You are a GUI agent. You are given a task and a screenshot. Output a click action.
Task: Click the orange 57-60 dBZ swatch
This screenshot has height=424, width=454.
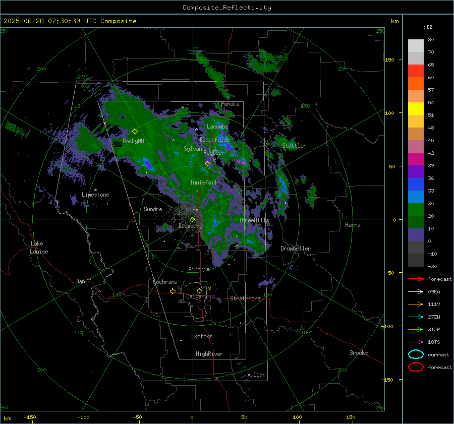tap(416, 84)
